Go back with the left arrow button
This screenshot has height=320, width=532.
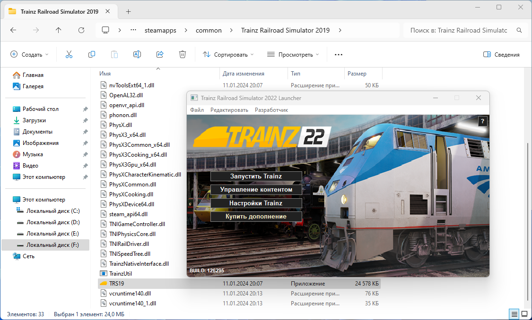pyautogui.click(x=13, y=30)
